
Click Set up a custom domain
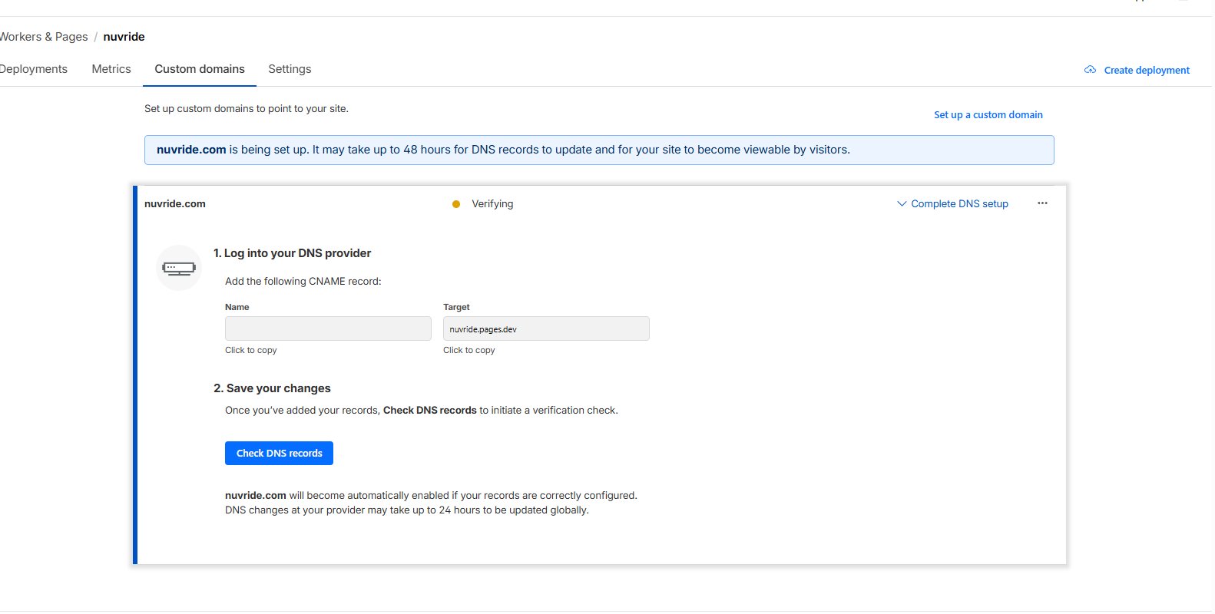pos(988,115)
